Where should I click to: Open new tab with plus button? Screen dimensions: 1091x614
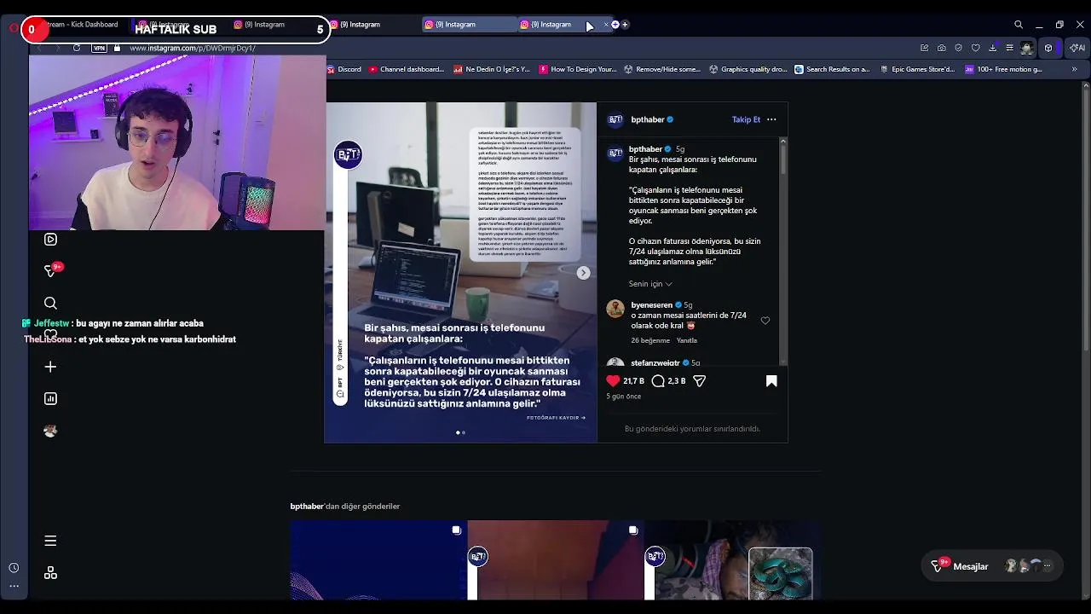625,25
